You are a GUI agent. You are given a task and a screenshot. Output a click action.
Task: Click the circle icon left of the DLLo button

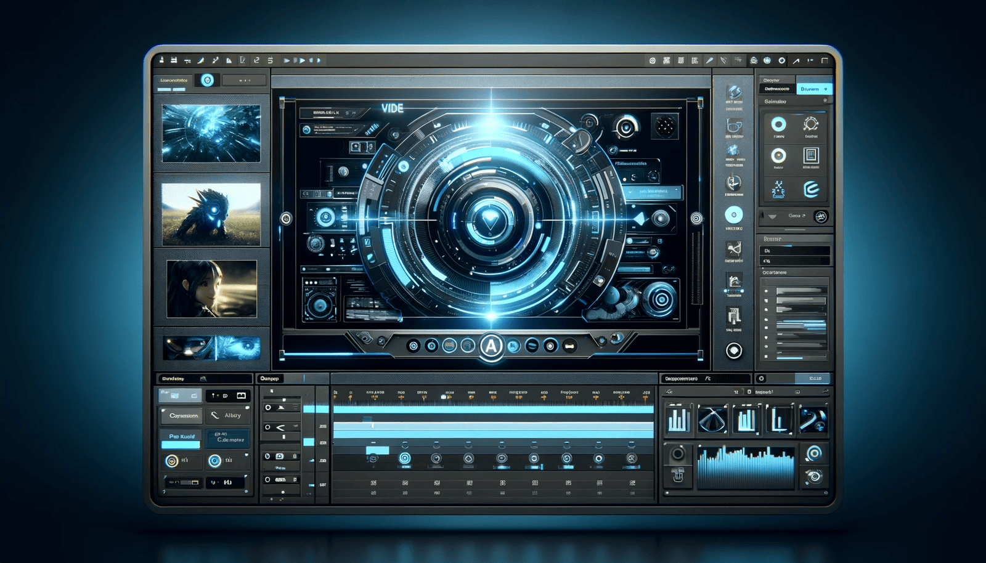click(x=762, y=379)
